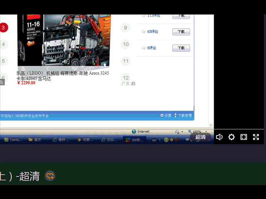
Task: Toggle web fullscreen mode icon
Action: tap(244, 137)
